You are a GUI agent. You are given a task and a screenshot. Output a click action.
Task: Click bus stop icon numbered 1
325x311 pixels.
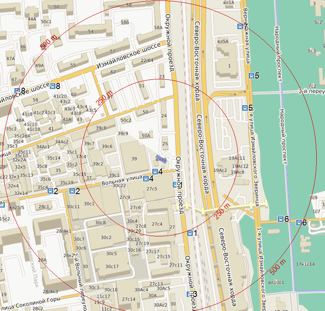pos(189,233)
